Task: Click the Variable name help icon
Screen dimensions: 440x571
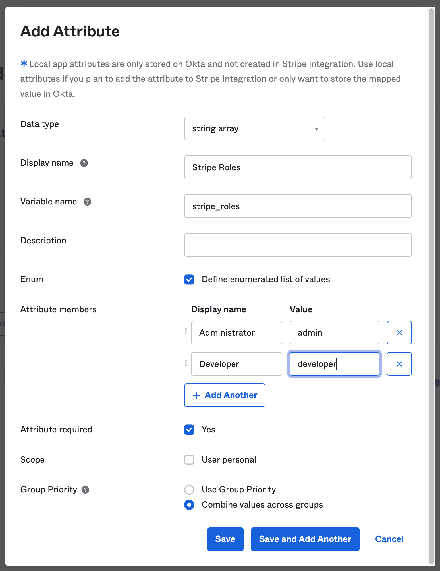Action: (x=87, y=202)
